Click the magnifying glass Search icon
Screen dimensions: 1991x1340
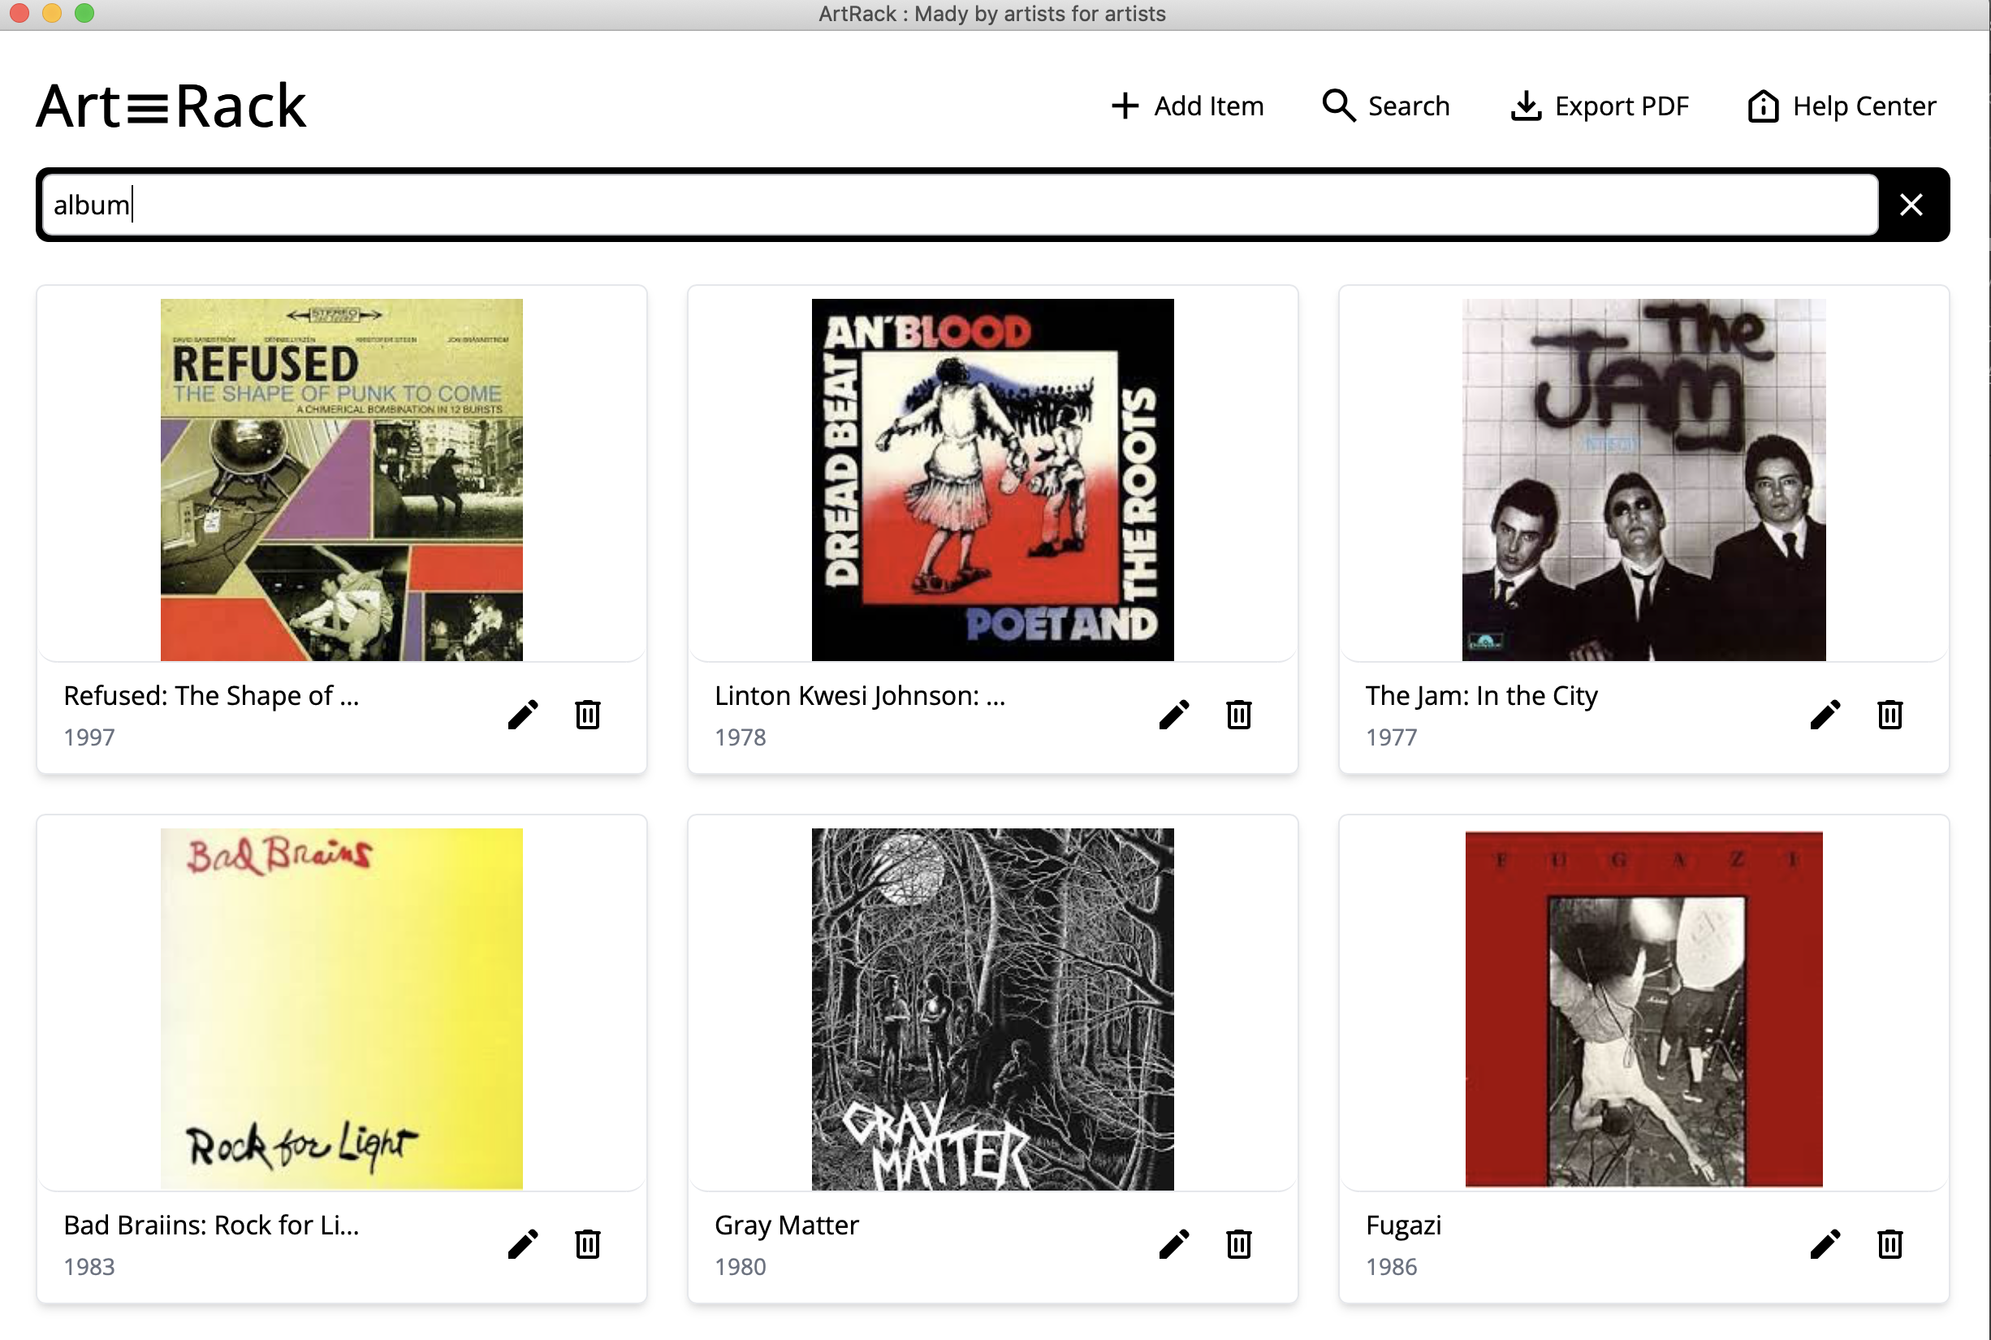click(x=1339, y=106)
